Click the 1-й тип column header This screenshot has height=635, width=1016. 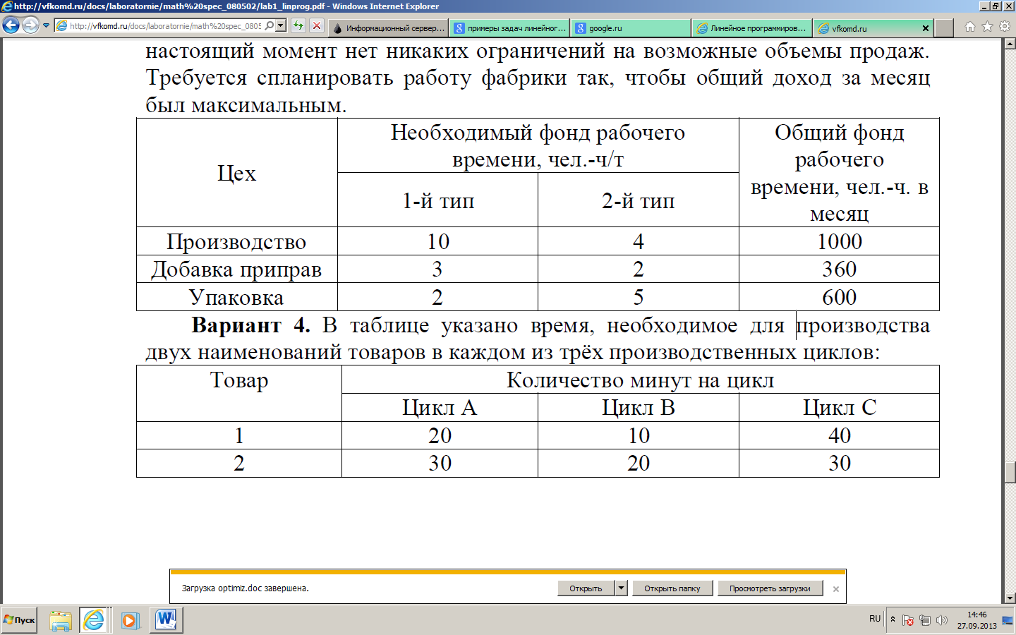coord(438,200)
